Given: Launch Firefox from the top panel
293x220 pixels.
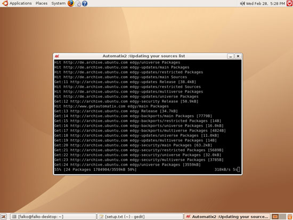Looking at the screenshot, I should (x=71, y=3).
